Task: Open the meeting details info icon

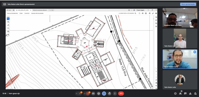Action: (175, 94)
